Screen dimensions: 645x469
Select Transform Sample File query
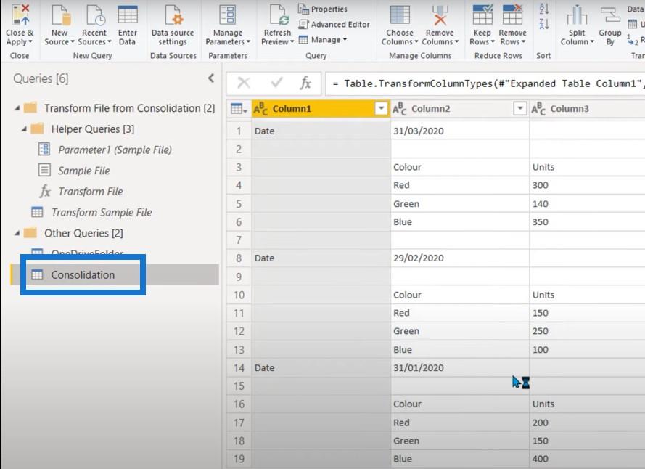point(102,213)
